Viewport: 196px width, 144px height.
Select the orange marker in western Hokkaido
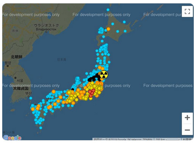(108, 29)
